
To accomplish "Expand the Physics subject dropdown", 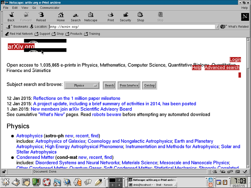I will (x=82, y=85).
